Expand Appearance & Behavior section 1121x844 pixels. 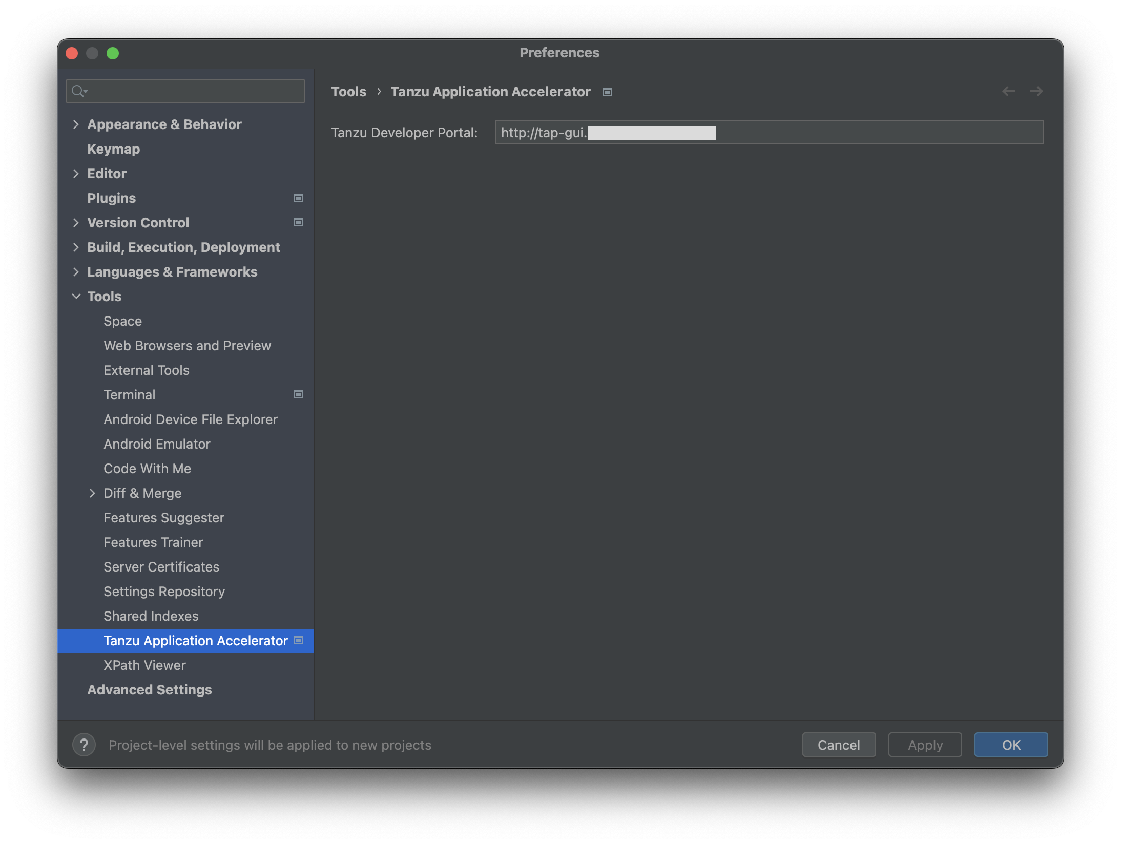pyautogui.click(x=76, y=124)
